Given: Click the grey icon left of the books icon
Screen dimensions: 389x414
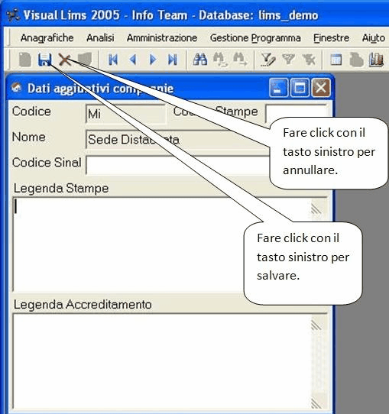Looking at the screenshot, I should pos(356,60).
